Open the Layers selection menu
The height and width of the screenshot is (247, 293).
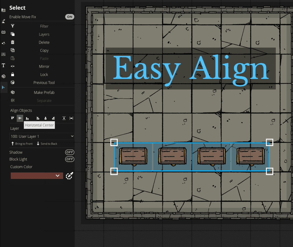42,34
